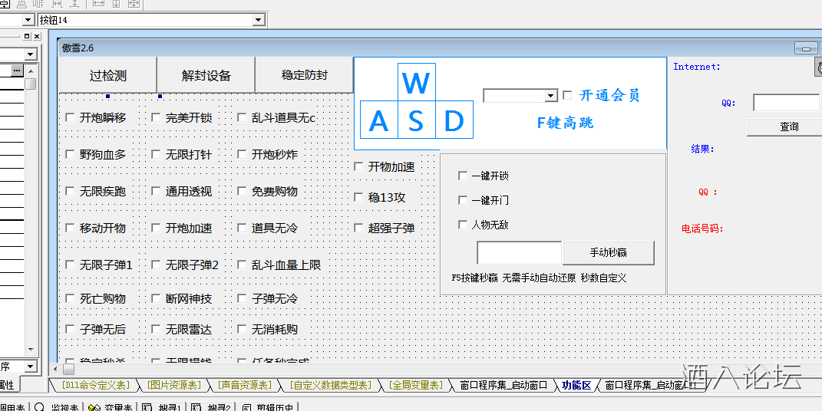Switch to the 图片资源表 tab

pyautogui.click(x=174, y=385)
